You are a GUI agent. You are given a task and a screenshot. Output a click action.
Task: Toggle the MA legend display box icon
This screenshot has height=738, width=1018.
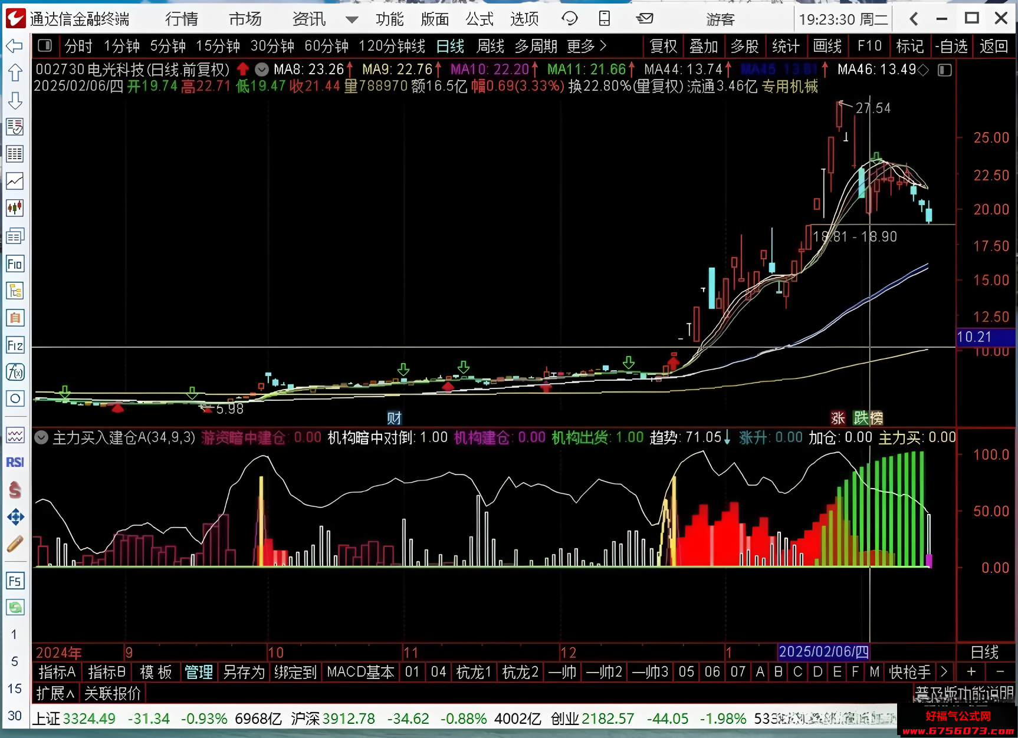click(945, 70)
